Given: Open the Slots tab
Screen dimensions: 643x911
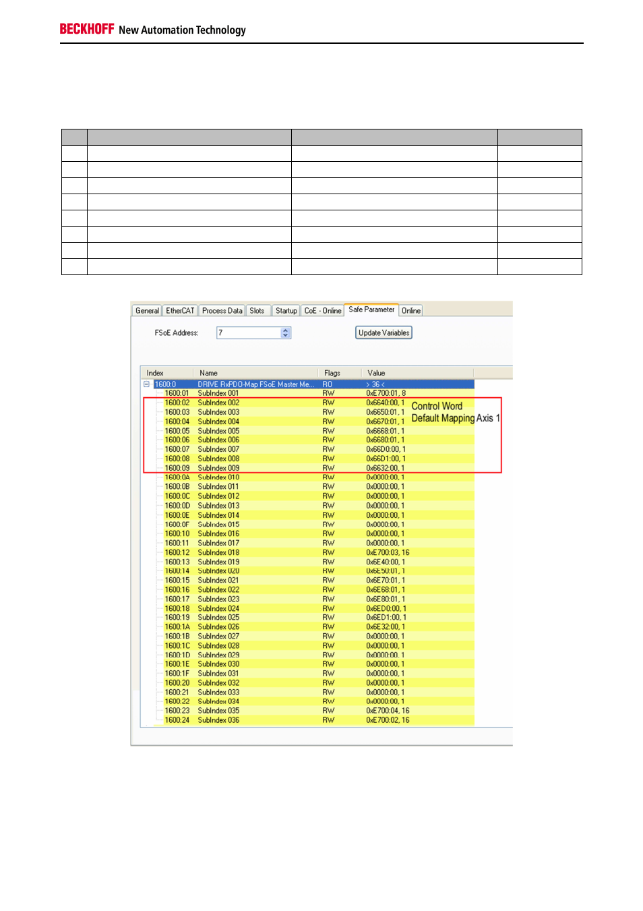Looking at the screenshot, I should (x=257, y=311).
